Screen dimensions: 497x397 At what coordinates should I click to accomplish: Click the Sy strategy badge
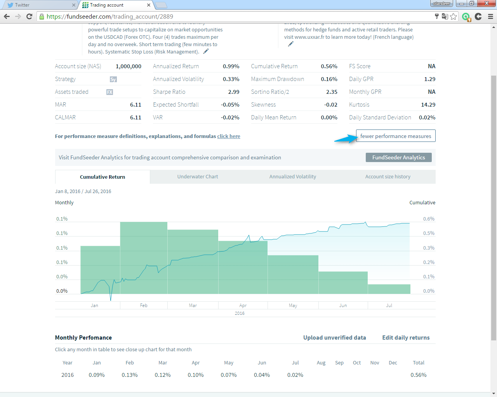point(113,79)
